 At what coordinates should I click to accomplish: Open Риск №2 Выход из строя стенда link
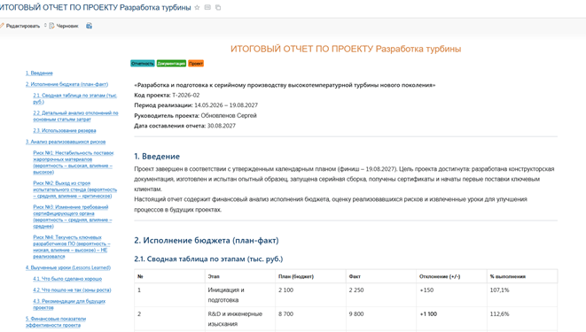74,189
